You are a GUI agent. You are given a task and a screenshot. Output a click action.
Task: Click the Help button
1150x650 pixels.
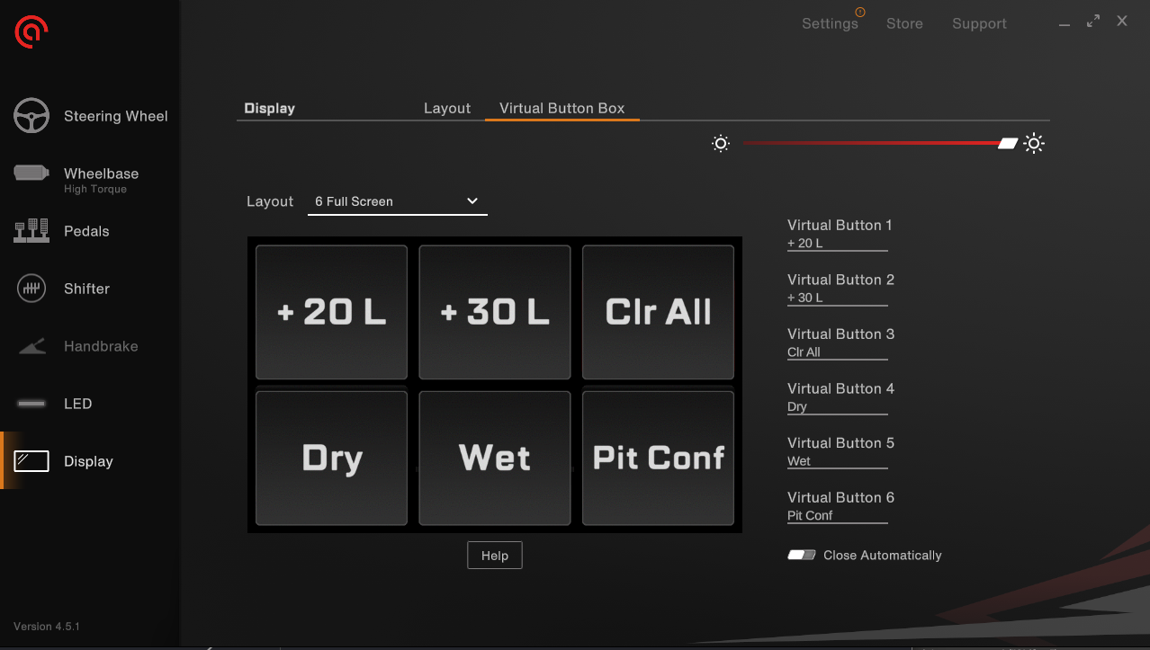click(x=495, y=556)
